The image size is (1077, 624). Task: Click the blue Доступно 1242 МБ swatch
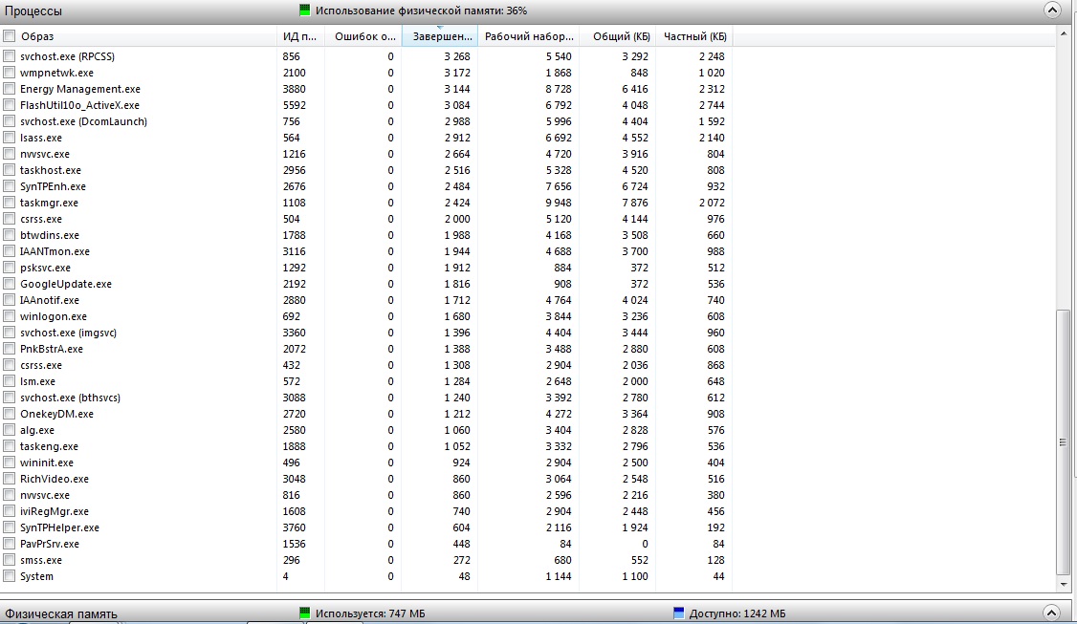coord(678,613)
